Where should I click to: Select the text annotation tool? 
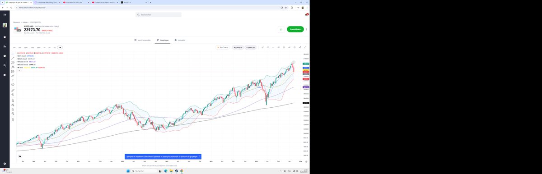13,80
